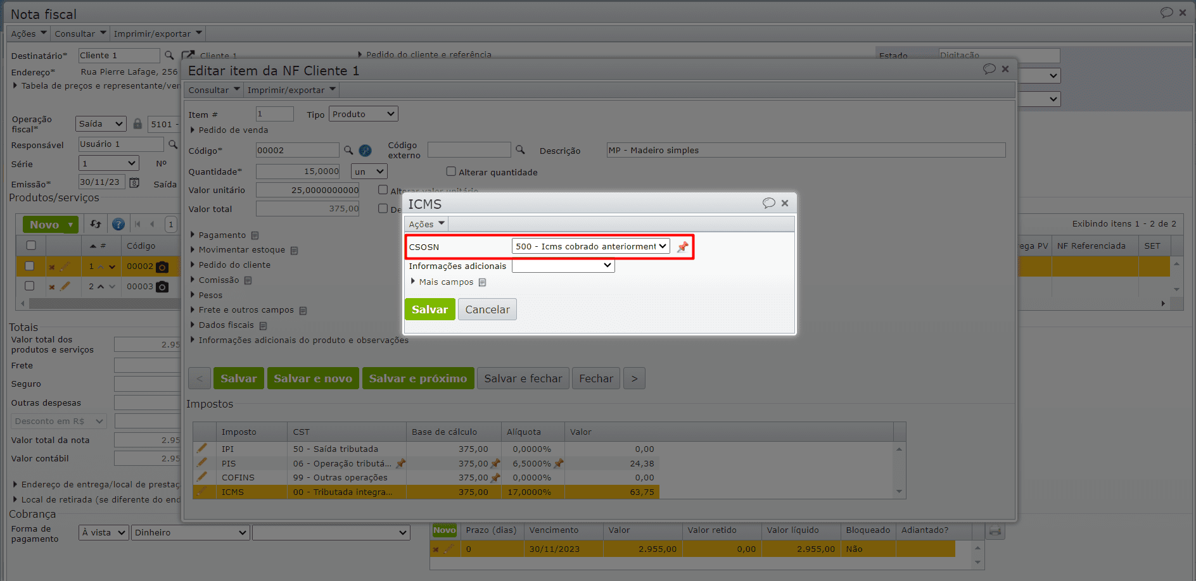The height and width of the screenshot is (581, 1196).
Task: Click the pin icon next to PIS alíquota
Action: pyautogui.click(x=558, y=463)
